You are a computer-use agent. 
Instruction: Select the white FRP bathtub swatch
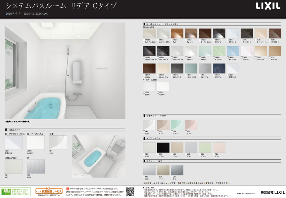pyautogui.click(x=149, y=125)
